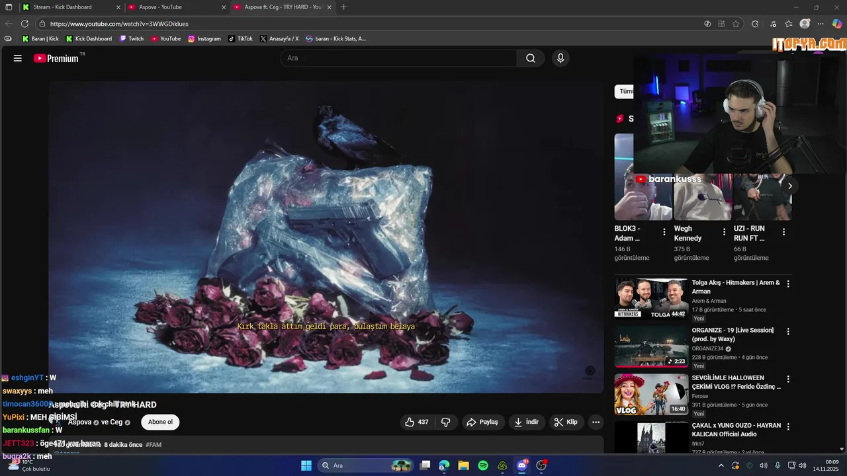Click the browser address bar URL
This screenshot has width=847, height=476.
(x=119, y=24)
